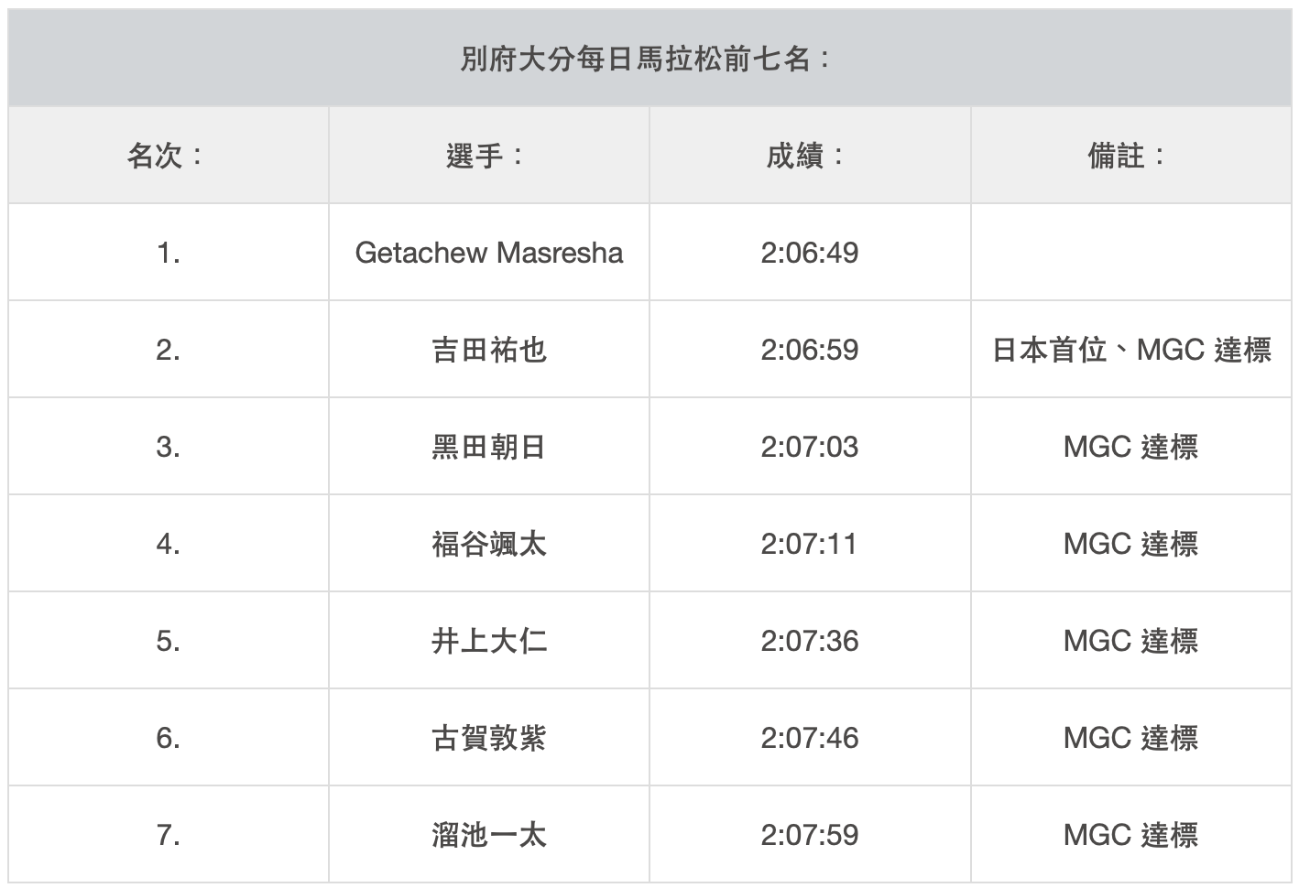Click the time 2:07:03
This screenshot has width=1299, height=888.
coord(809,447)
